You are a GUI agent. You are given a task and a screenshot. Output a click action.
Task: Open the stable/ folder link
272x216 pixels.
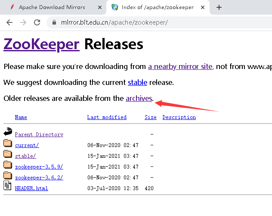[x=25, y=156]
